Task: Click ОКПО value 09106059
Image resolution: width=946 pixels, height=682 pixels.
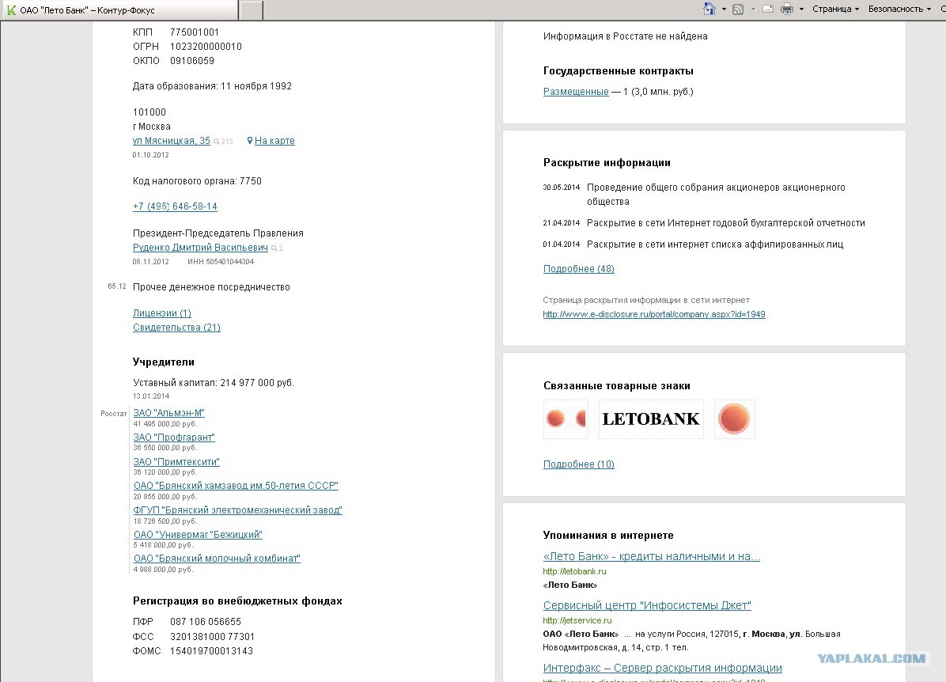Action: click(192, 61)
